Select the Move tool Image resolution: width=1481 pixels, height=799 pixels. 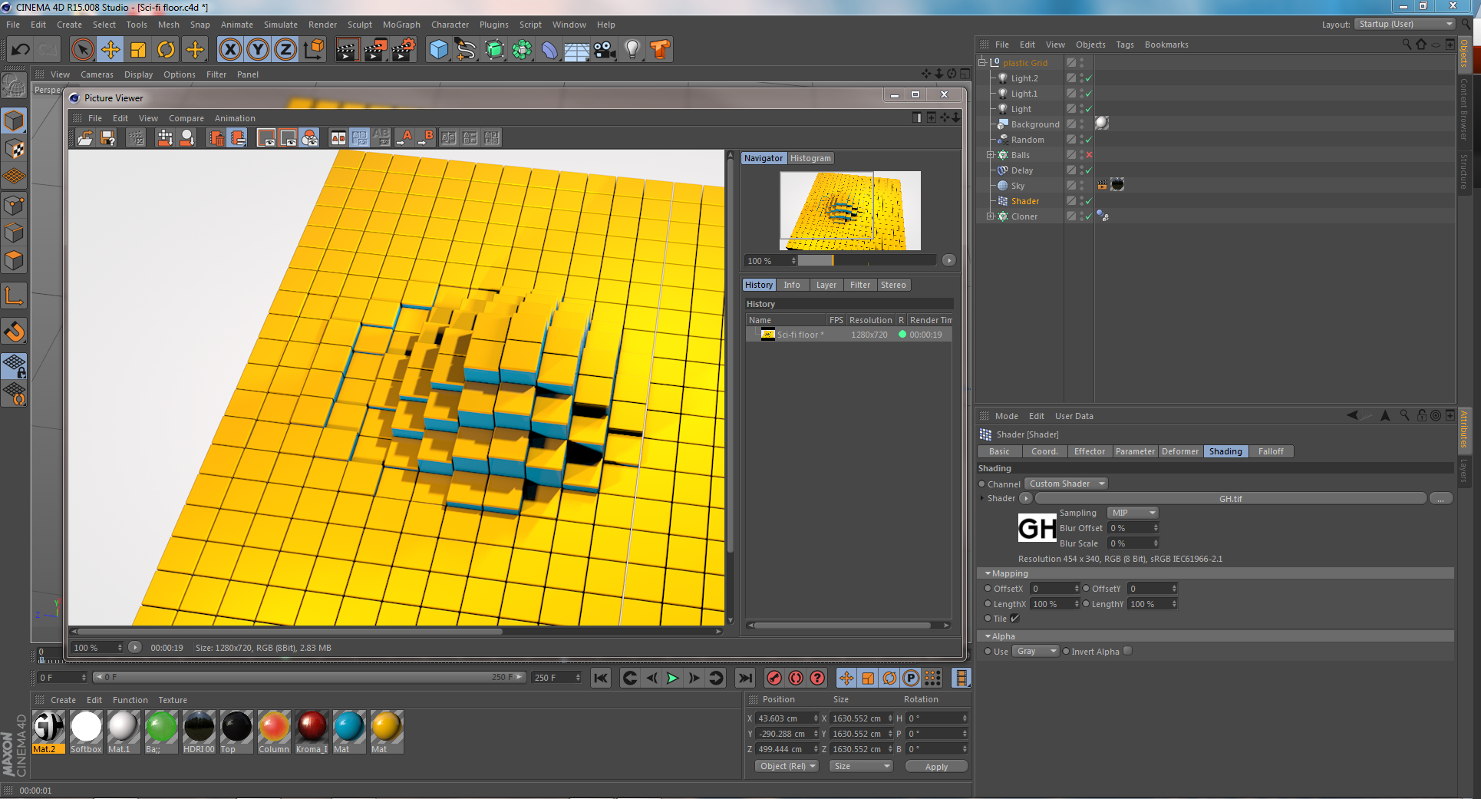click(110, 50)
